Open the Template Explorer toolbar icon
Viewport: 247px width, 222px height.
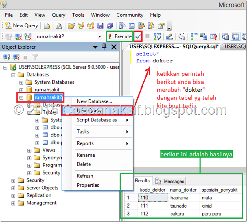151,26
